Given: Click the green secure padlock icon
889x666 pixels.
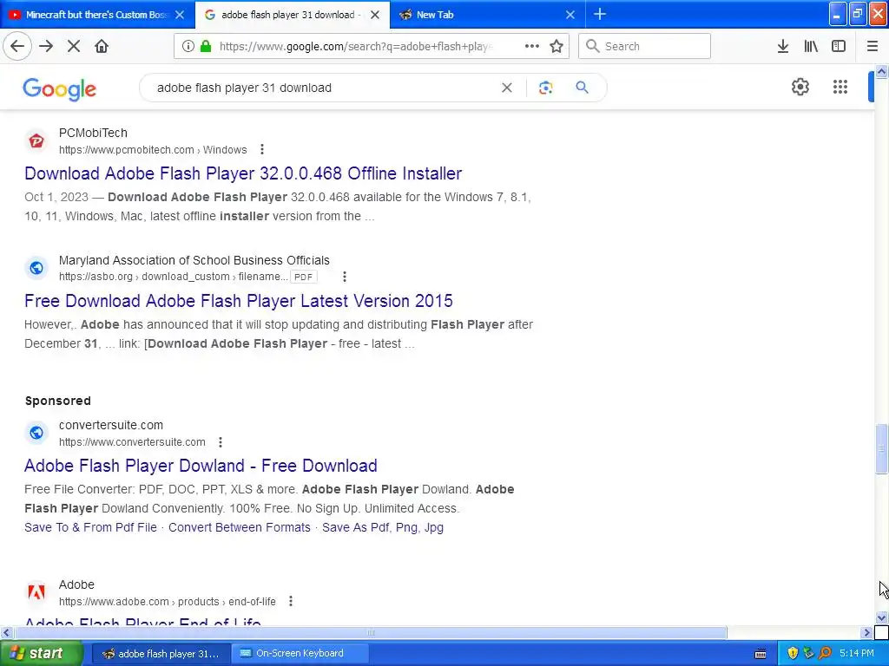Looking at the screenshot, I should point(206,46).
